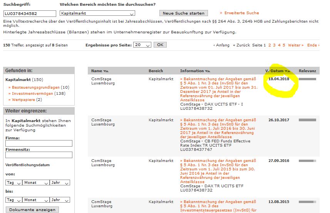Open the 'von' Jahr dropdown
Screen dimensions: 330x213
(x=60, y=183)
